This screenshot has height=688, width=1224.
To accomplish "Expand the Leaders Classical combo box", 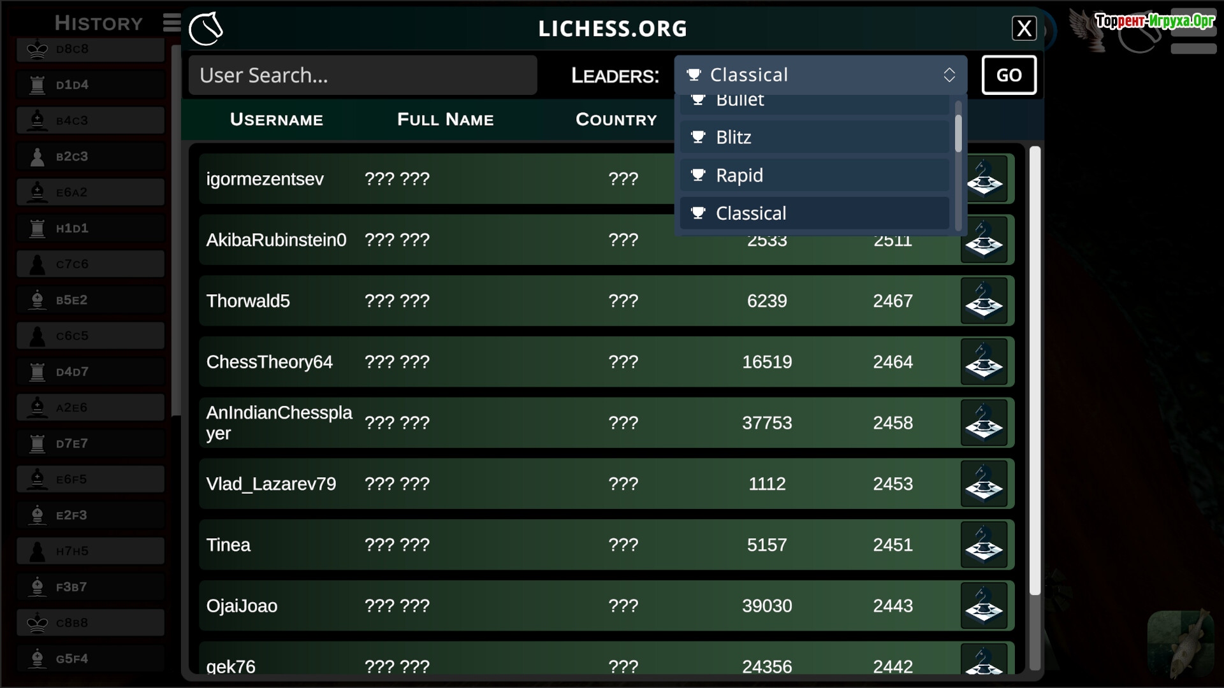I will tap(820, 75).
